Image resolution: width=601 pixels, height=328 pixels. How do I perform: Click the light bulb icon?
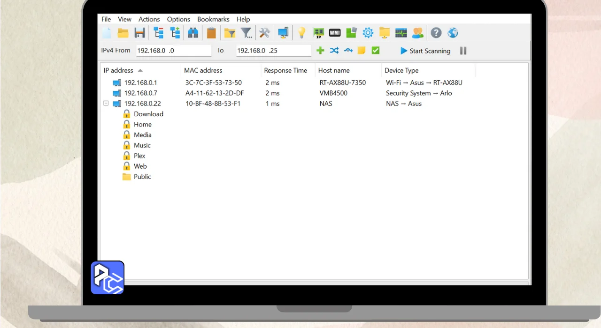(x=301, y=33)
